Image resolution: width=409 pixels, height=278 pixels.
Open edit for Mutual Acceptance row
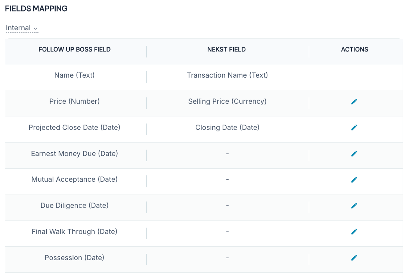(354, 179)
